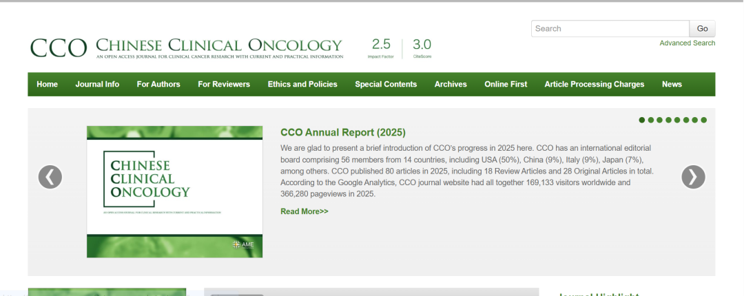Select the first carousel indicator dot
The width and height of the screenshot is (744, 296).
coord(642,120)
